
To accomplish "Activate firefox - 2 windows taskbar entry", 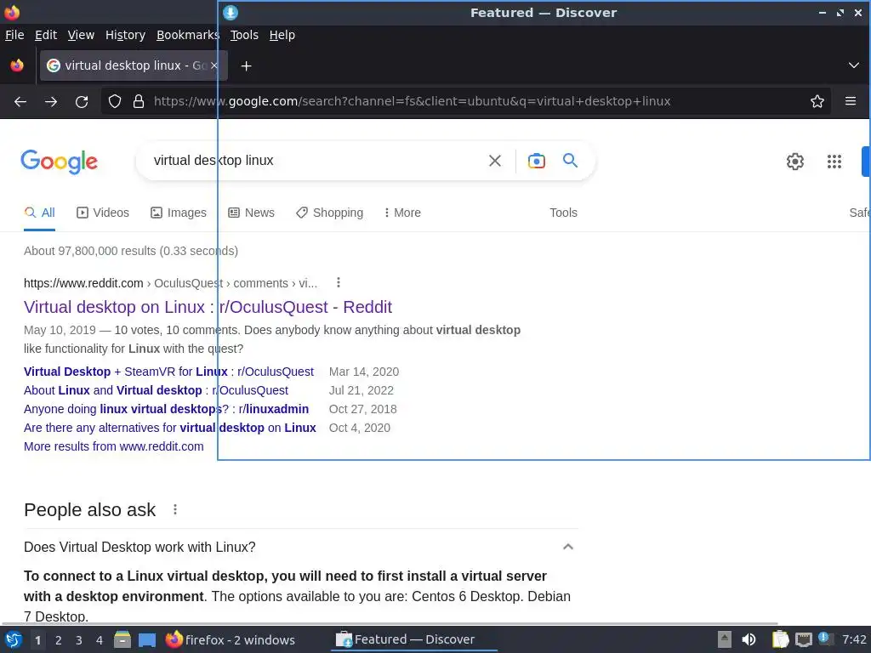I will (x=231, y=639).
